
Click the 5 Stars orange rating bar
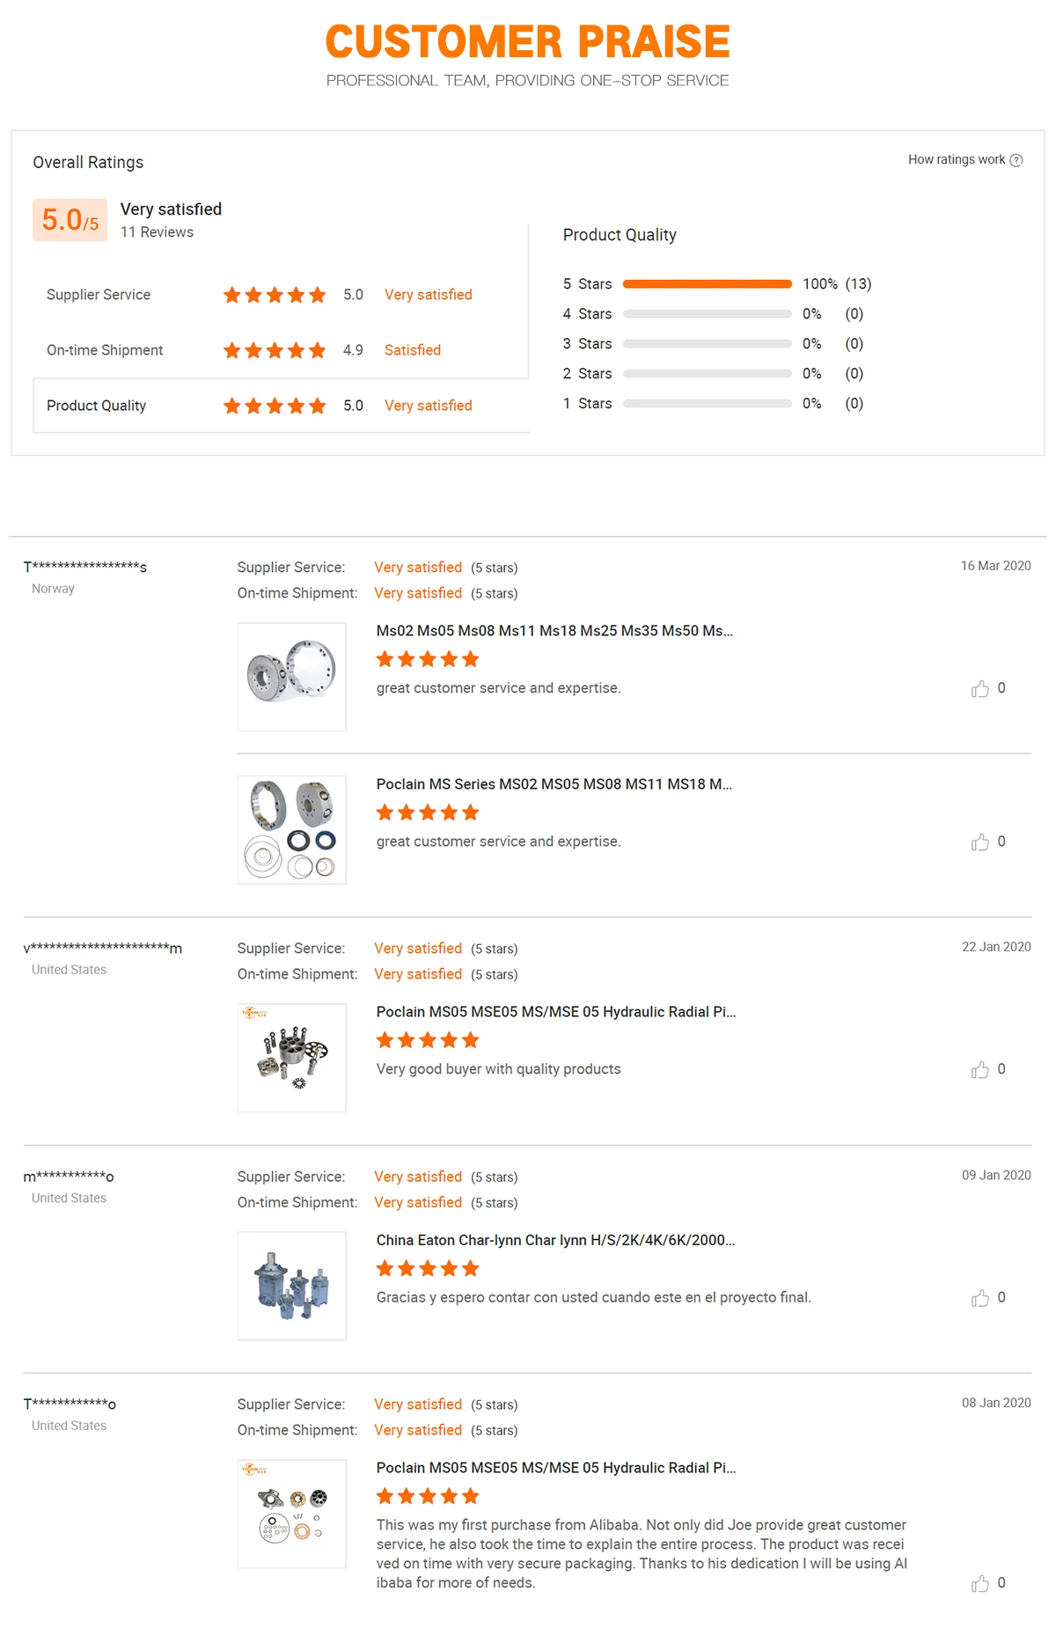tap(707, 284)
